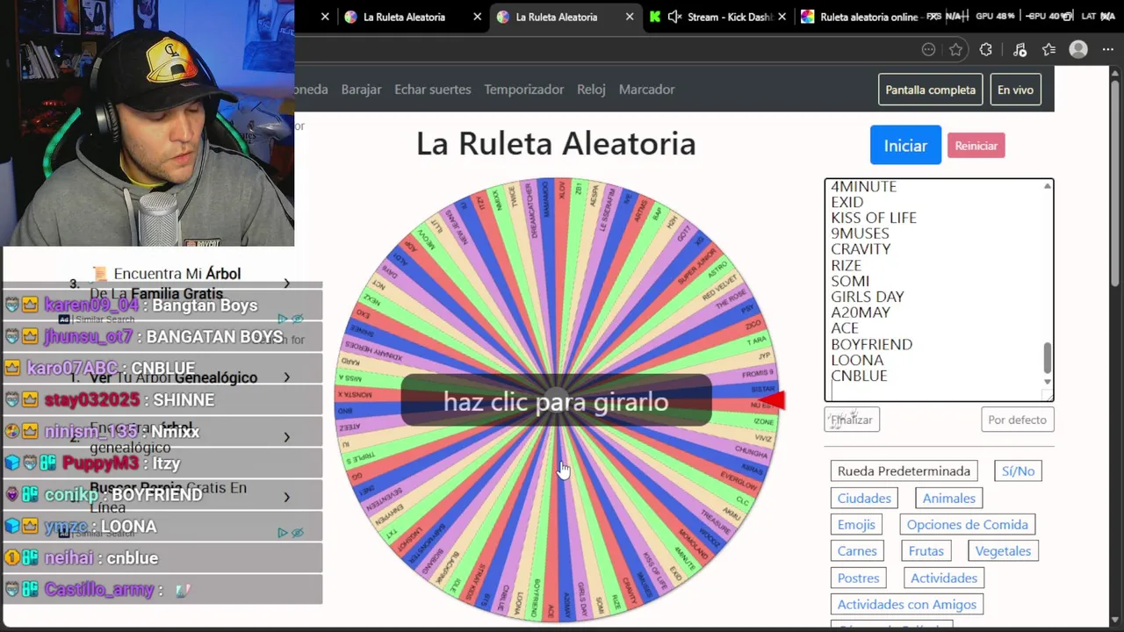The width and height of the screenshot is (1124, 632).
Task: Switch to the first La Ruleta Aleatoria tab
Action: (x=404, y=17)
